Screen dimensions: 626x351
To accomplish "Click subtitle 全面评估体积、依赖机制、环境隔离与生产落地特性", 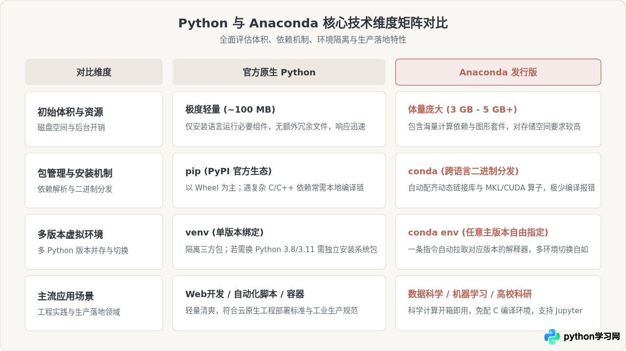I will (x=313, y=40).
